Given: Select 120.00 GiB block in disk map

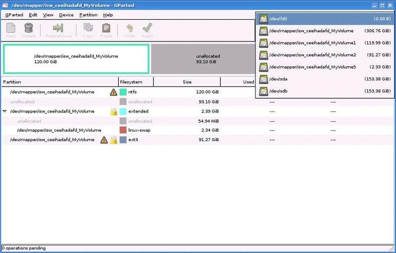Looking at the screenshot, I should [x=76, y=59].
